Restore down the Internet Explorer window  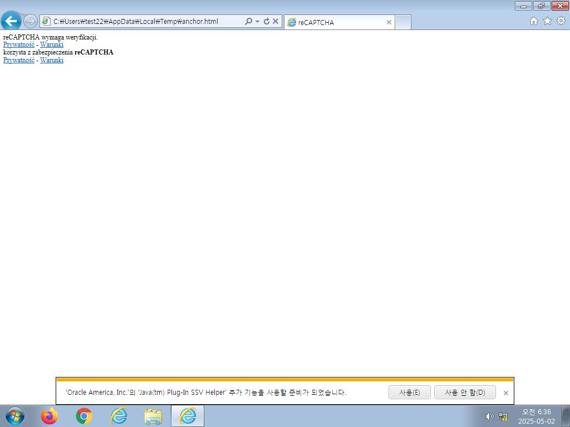point(542,6)
